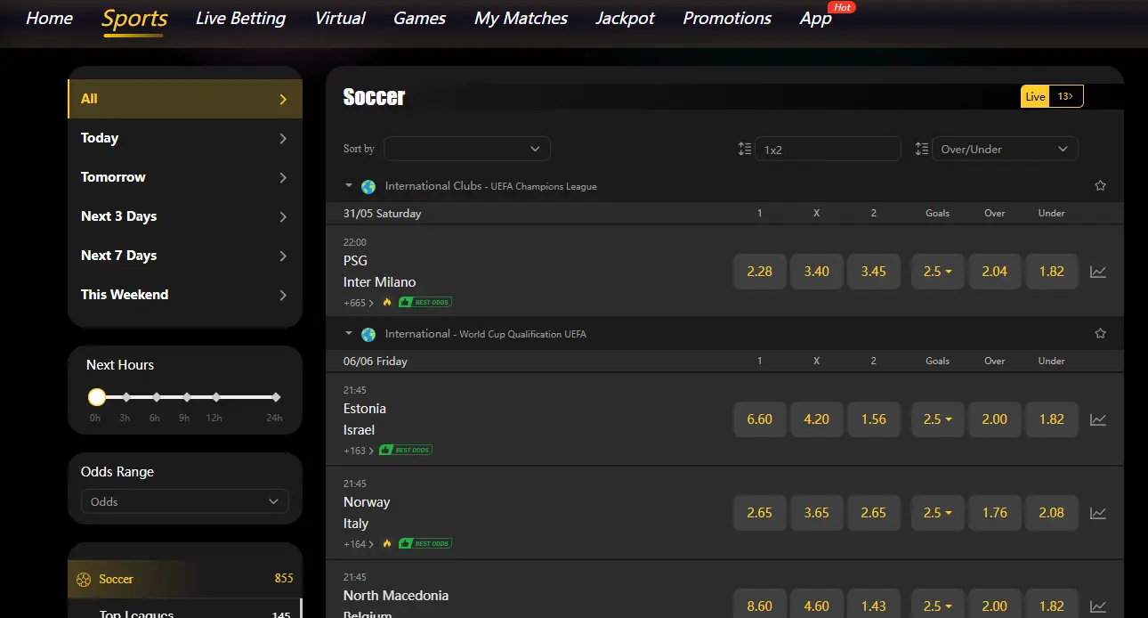Star the World Cup Qualification UEFA league
Viewport: 1148px width, 618px height.
(x=1100, y=334)
